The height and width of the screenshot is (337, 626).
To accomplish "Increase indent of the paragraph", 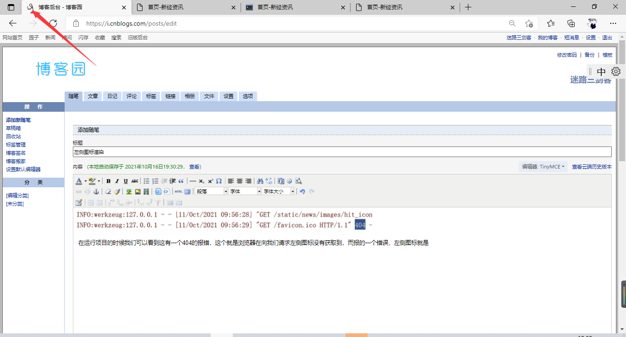I will pyautogui.click(x=173, y=181).
